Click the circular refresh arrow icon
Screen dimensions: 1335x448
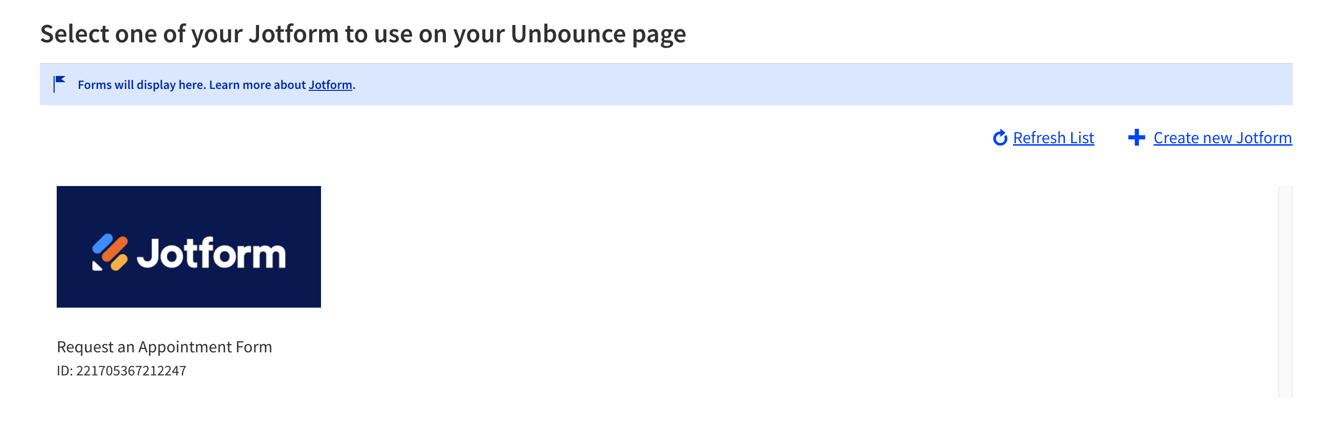(x=1000, y=138)
